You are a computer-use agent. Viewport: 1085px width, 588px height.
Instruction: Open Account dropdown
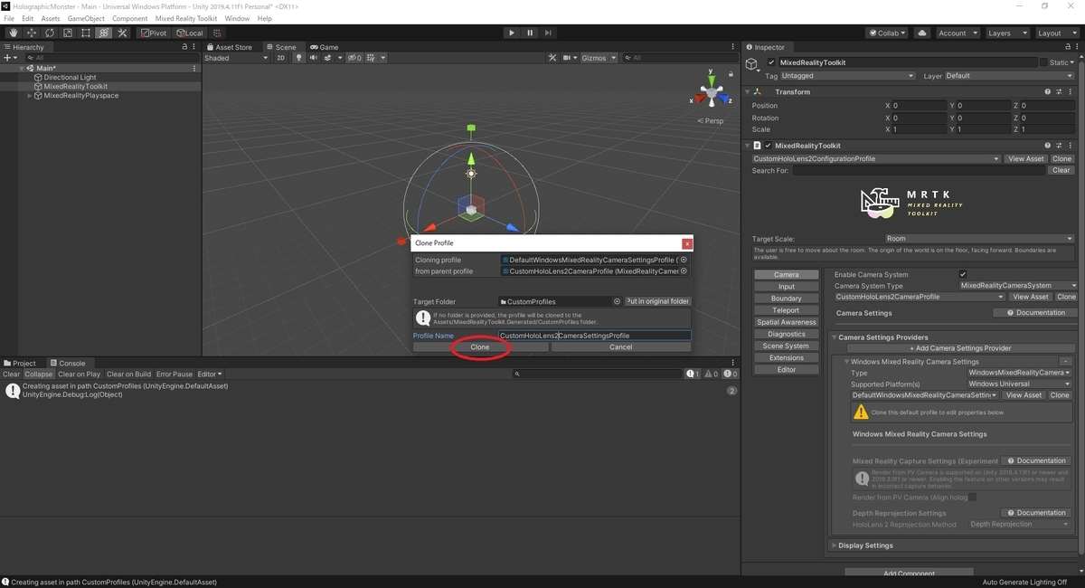957,33
